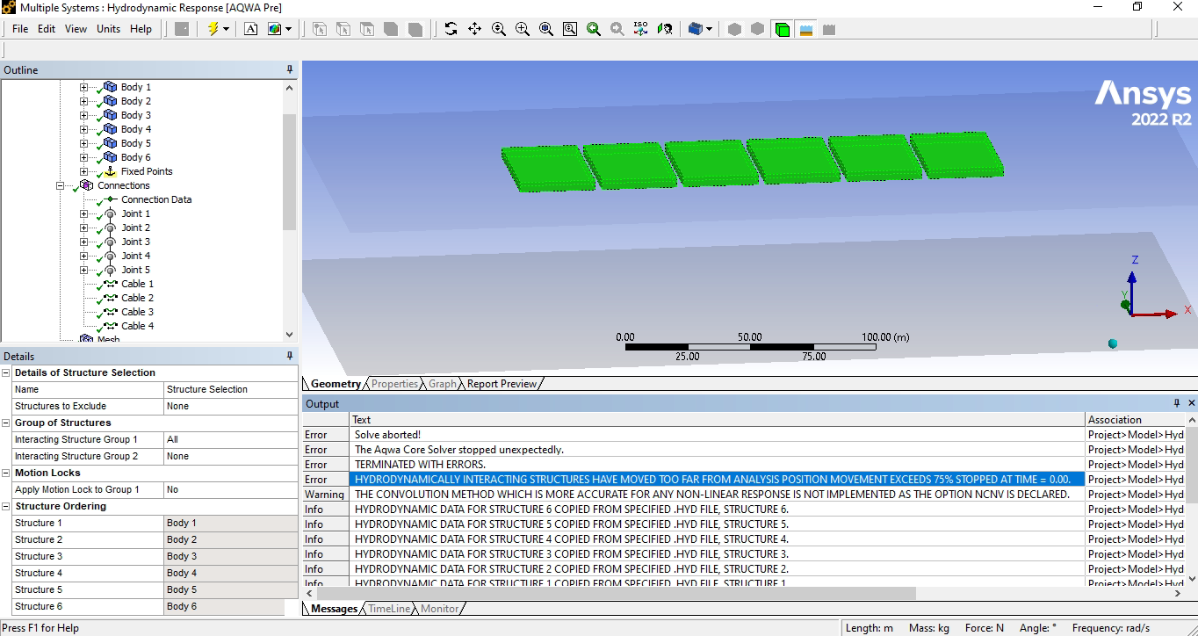Click the Solve lightning bolt icon

point(213,29)
